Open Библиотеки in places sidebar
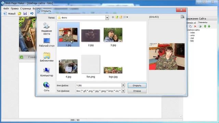This screenshot has width=219, height=123. (x=47, y=57)
